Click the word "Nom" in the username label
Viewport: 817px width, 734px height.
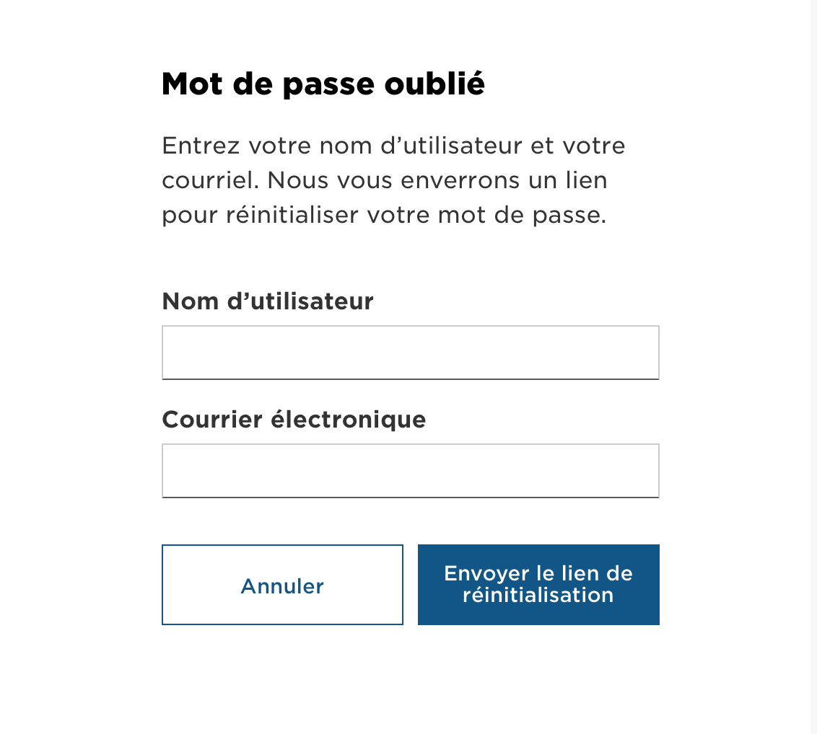(x=191, y=301)
